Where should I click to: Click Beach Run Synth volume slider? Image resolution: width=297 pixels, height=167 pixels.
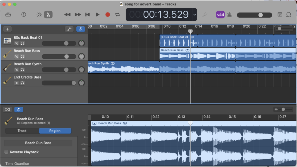click(59, 70)
